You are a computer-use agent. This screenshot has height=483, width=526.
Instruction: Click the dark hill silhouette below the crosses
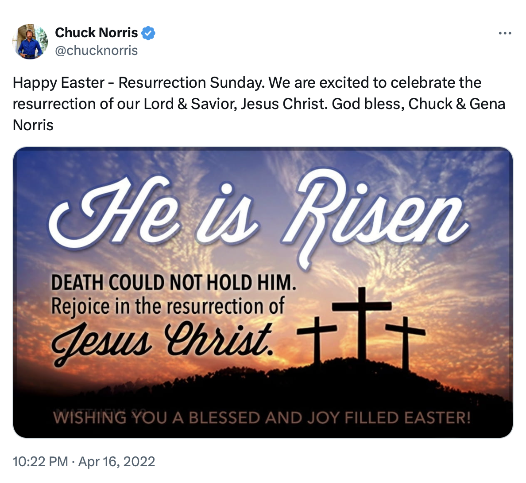pos(354,381)
